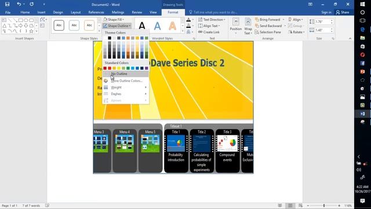Open the Align Text dropdown

point(209,26)
